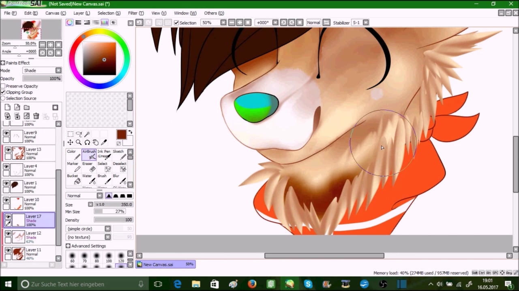Expand the Advanced Settings section
Image resolution: width=519 pixels, height=291 pixels.
[68, 246]
